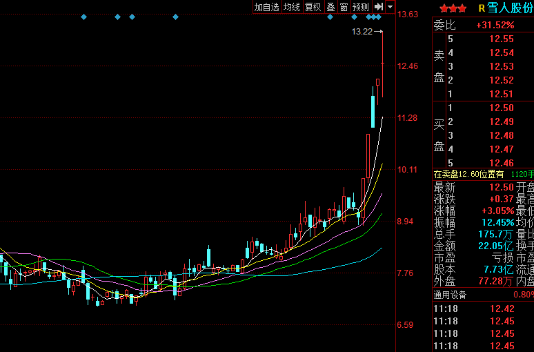The image size is (534, 352).
Task: Toggle the 预测 forecast option
Action: click(361, 7)
